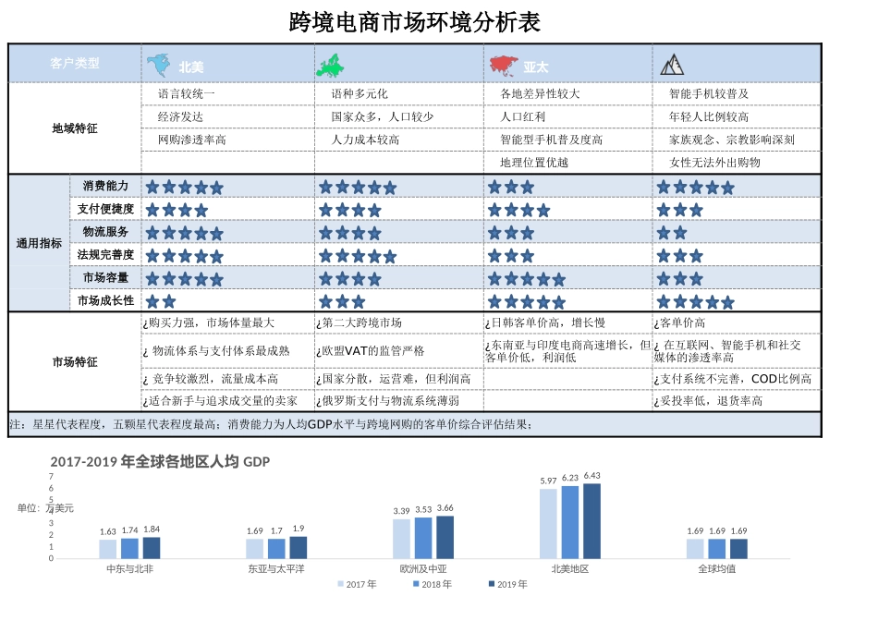Image resolution: width=878 pixels, height=621 pixels.
Task: Click the footnote starting with 注：星星代表程度
Action: (271, 424)
